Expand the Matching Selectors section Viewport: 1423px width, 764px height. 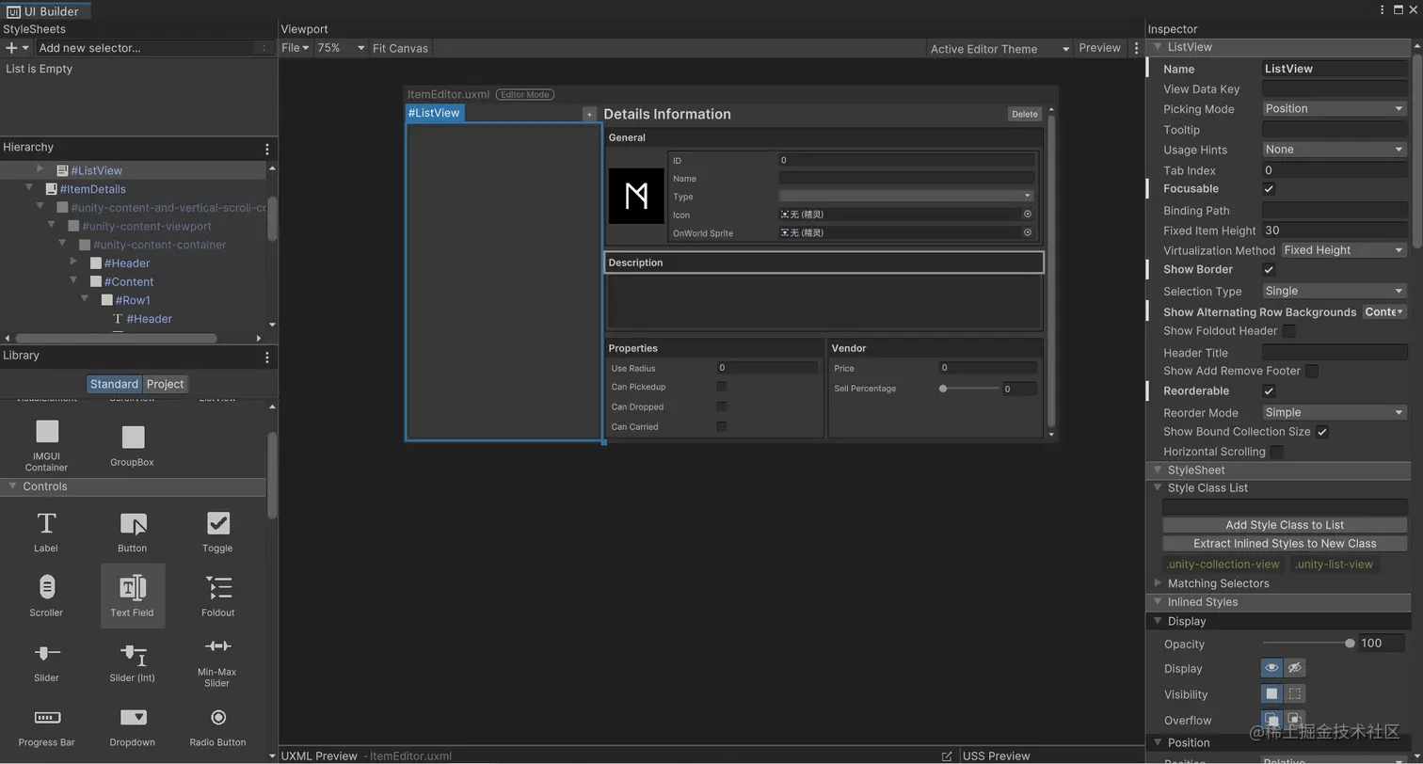(x=1158, y=583)
